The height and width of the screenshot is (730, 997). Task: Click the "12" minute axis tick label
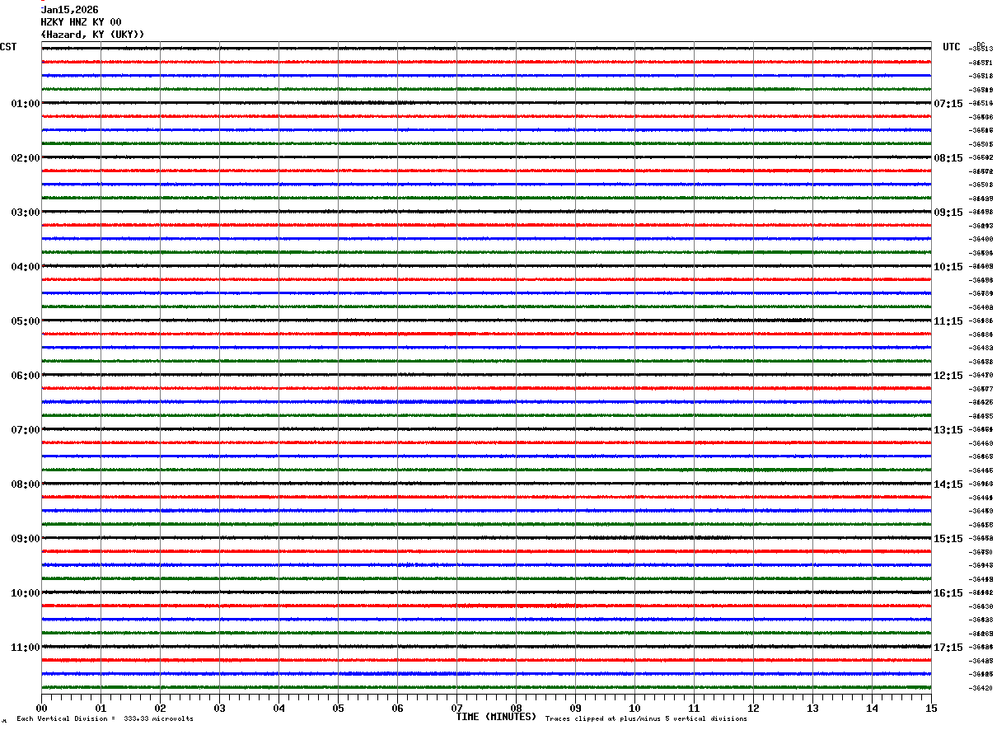click(x=753, y=708)
